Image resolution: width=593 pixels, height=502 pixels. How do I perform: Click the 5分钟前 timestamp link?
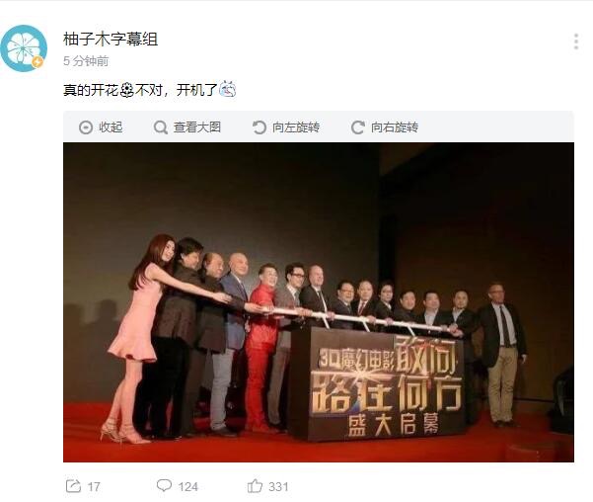86,61
